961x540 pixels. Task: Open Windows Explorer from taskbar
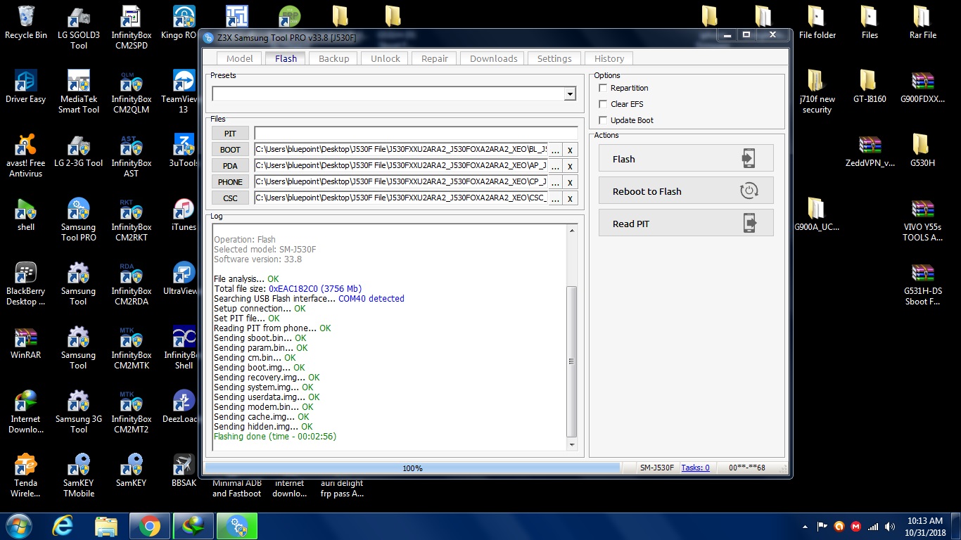click(x=106, y=525)
